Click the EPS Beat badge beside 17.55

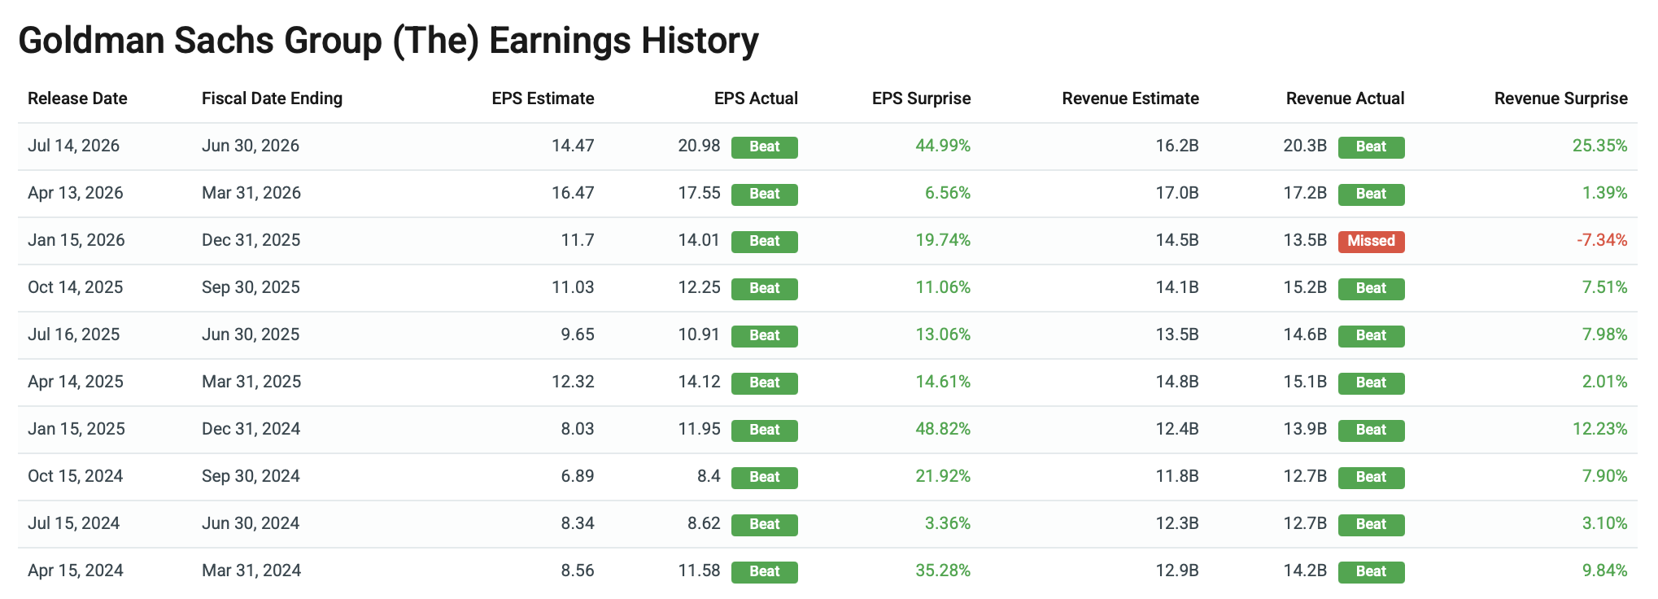click(x=765, y=195)
